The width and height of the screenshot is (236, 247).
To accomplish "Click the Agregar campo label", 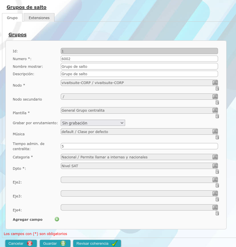I will [x=28, y=219].
